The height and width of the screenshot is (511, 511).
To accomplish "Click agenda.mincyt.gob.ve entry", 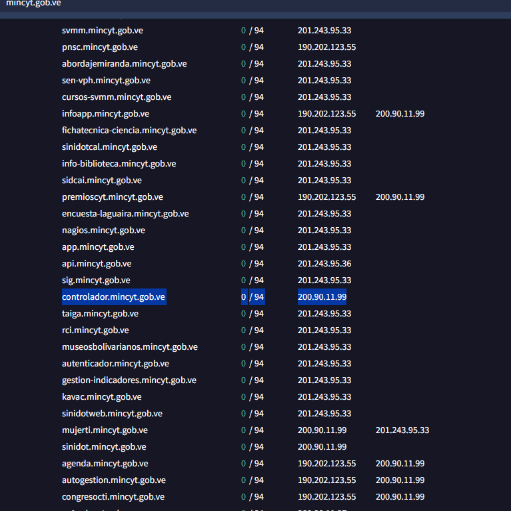I will point(105,462).
